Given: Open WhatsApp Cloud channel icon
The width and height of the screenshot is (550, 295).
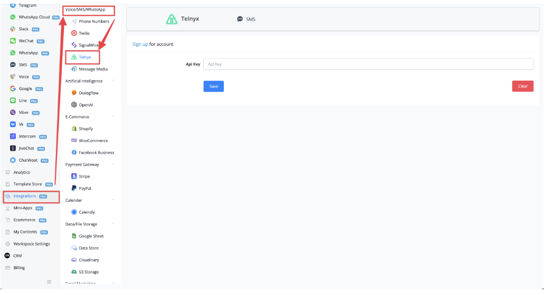Looking at the screenshot, I should (x=13, y=17).
